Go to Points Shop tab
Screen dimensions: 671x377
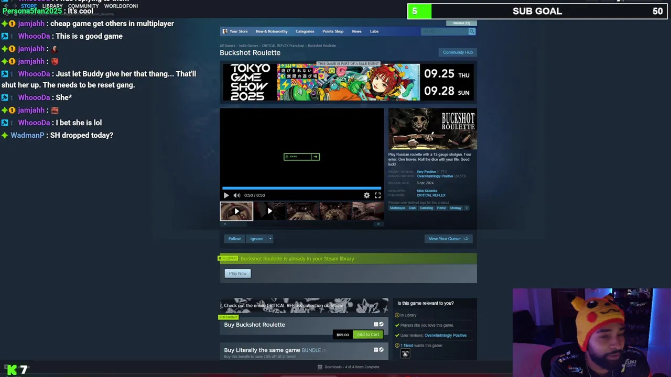[333, 31]
